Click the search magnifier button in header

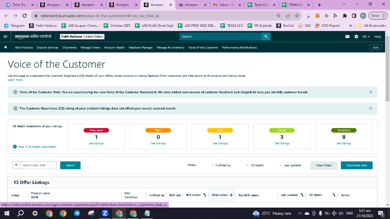[x=266, y=36]
